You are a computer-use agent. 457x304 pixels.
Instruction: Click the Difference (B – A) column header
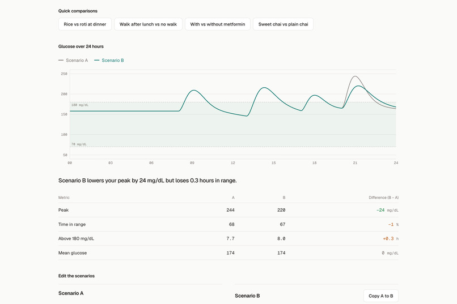pos(383,198)
